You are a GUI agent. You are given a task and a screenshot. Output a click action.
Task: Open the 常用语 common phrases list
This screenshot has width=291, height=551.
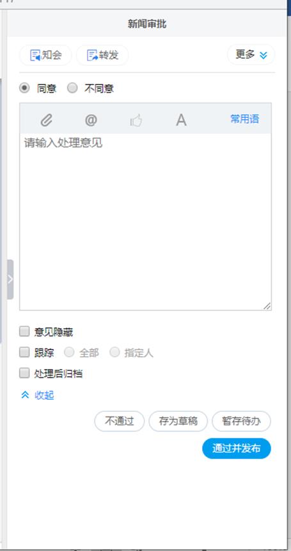(x=245, y=119)
